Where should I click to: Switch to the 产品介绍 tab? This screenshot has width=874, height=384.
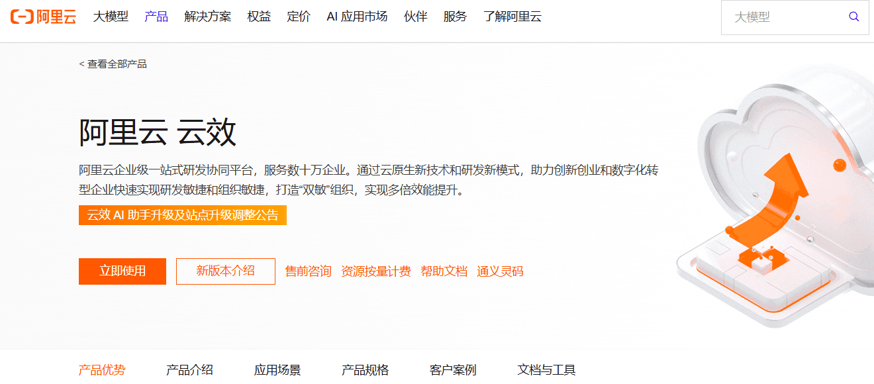(x=190, y=370)
